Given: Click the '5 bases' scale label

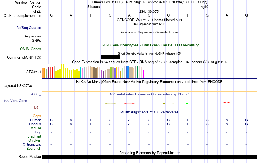Looking at the screenshot, I should pos(93,7).
